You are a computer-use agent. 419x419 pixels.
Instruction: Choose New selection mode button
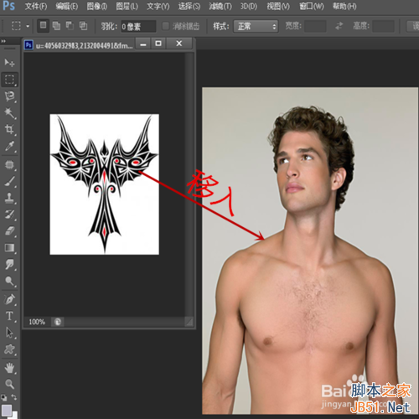pos(43,26)
